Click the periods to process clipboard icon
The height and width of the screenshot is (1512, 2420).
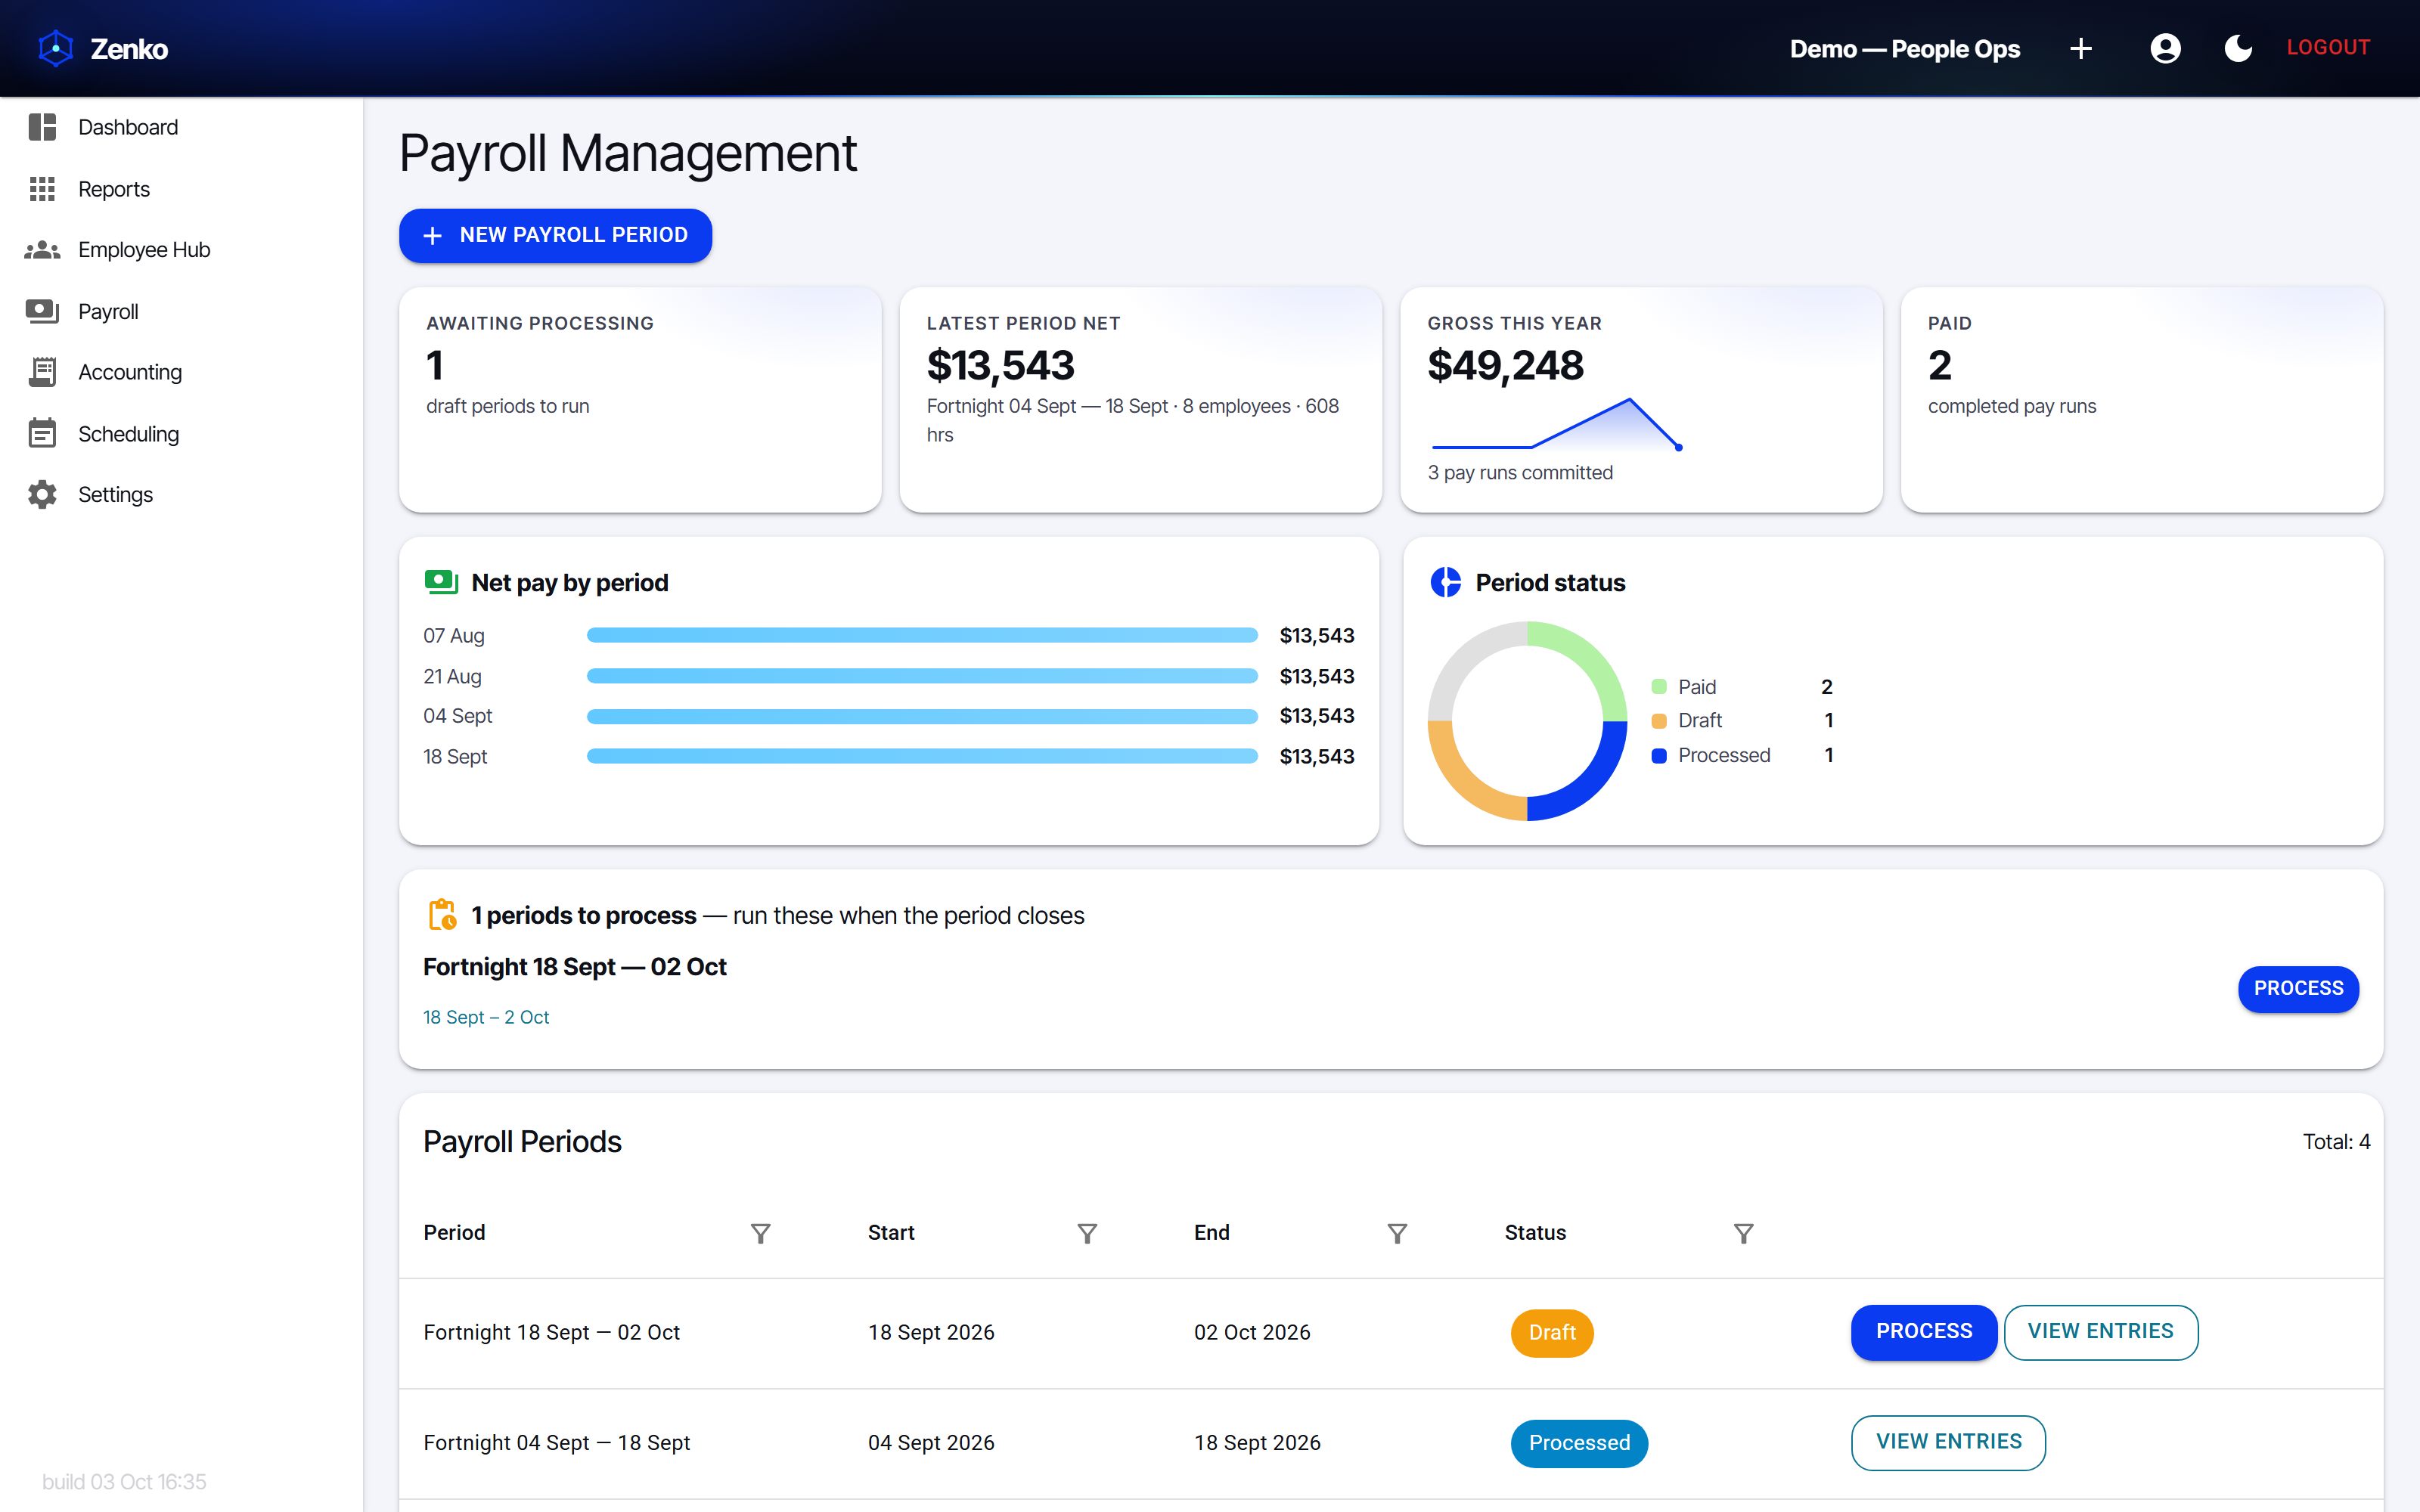(442, 915)
